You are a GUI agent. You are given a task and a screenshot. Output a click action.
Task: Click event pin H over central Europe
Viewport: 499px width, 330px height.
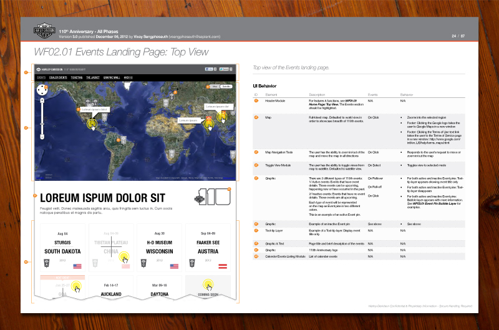[x=166, y=103]
